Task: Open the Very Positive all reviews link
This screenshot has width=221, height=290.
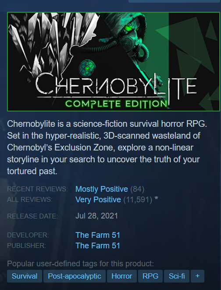Action: click(x=98, y=200)
